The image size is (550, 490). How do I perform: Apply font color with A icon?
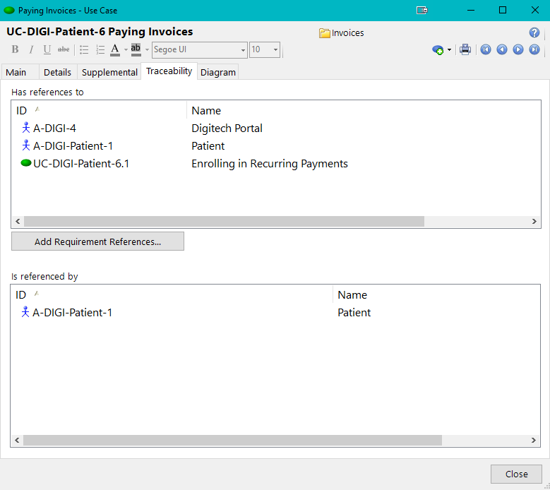pyautogui.click(x=115, y=49)
